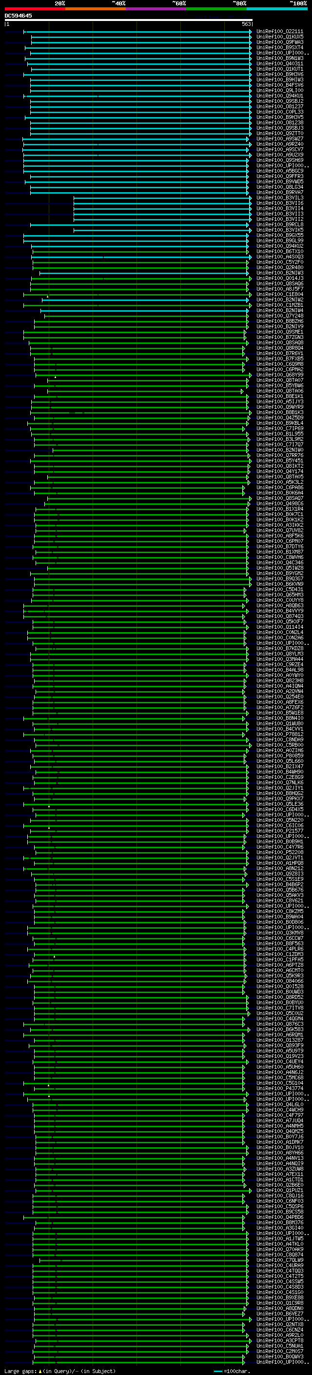Select hit label UniRef100_B6TX10

(280, 251)
